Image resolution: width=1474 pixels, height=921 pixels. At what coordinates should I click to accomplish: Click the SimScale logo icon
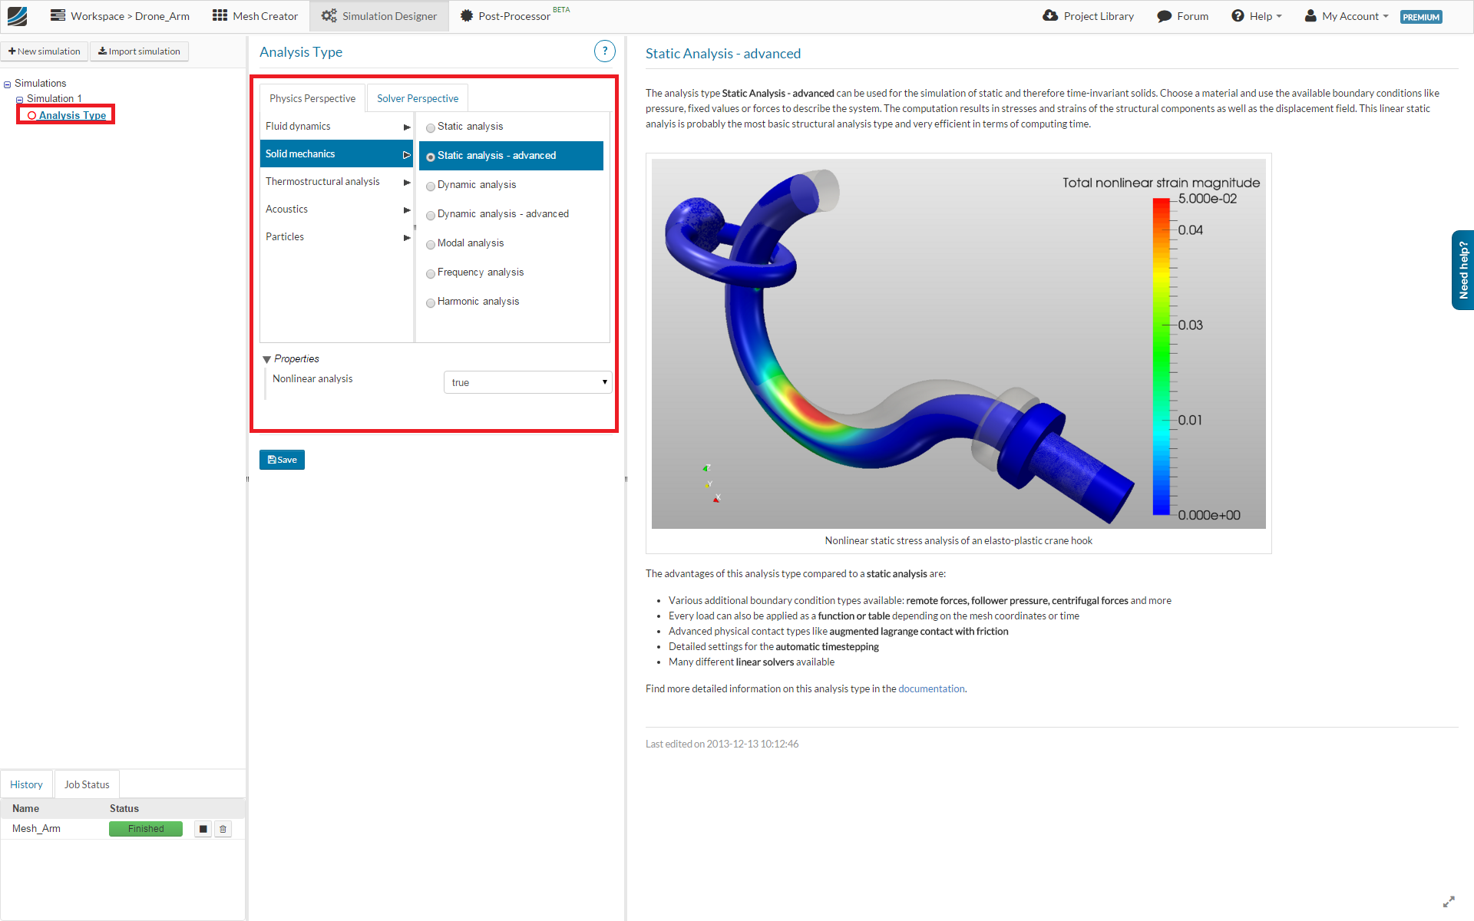click(17, 16)
